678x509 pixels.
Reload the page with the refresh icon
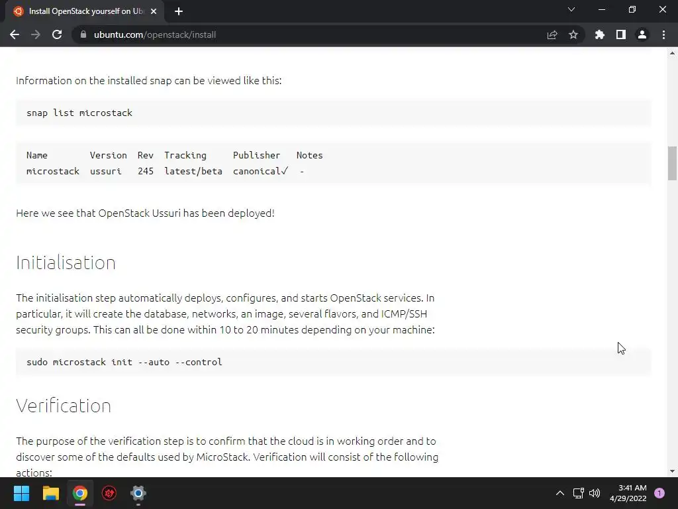57,34
